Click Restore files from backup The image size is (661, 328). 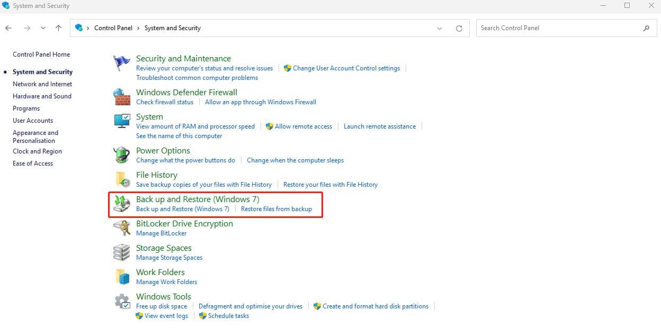(276, 209)
